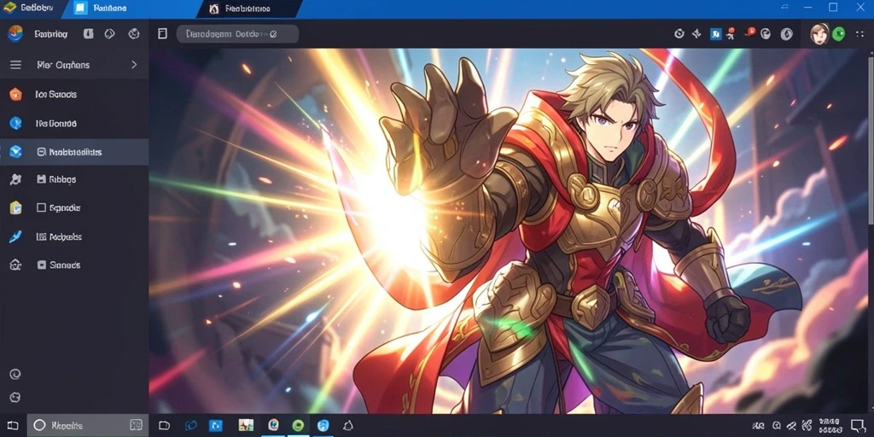
Task: Open the notification center icon on the taskbar
Action: click(858, 425)
